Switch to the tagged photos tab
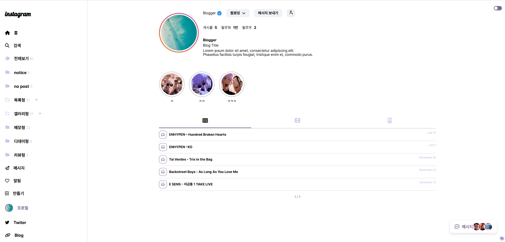This screenshot has width=505, height=242. click(389, 121)
